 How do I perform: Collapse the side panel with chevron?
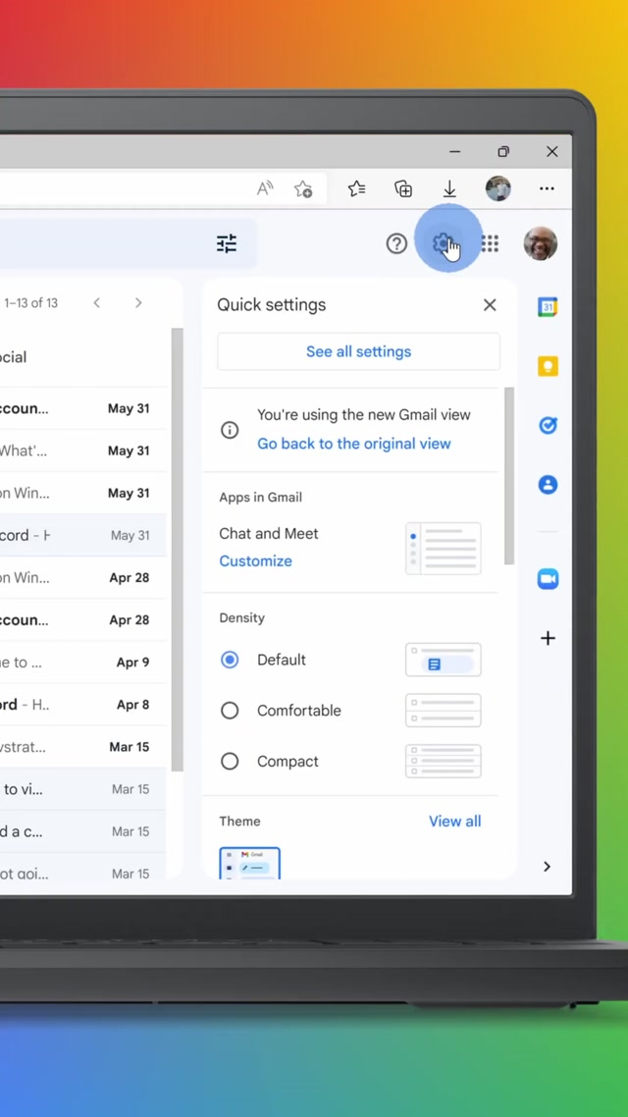click(547, 867)
